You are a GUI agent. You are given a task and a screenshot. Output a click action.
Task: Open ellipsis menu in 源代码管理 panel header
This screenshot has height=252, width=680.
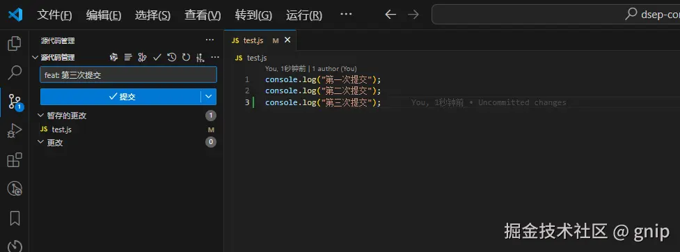210,40
